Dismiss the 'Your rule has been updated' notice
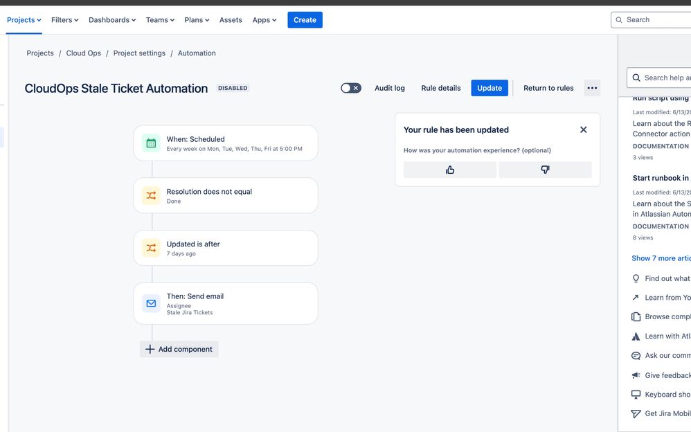The image size is (691, 432). 584,129
